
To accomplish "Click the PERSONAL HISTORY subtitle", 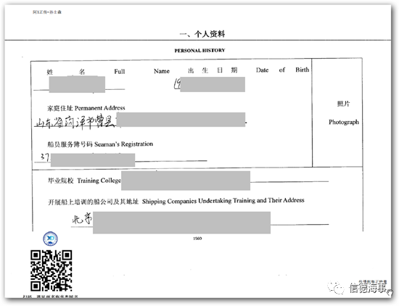I will coord(199,50).
